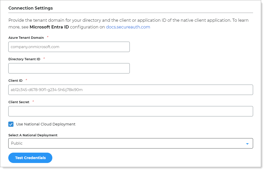
Task: Click the Azure Tenant Domain label
Action: pos(26,38)
